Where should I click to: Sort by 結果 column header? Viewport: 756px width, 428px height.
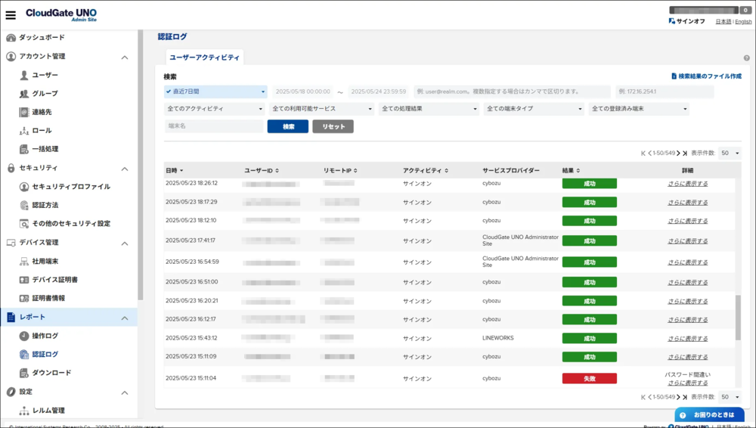coord(571,171)
